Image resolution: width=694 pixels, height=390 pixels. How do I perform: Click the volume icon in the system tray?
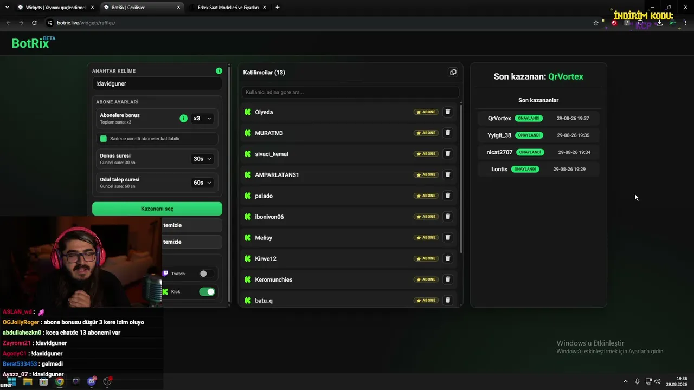pos(658,381)
